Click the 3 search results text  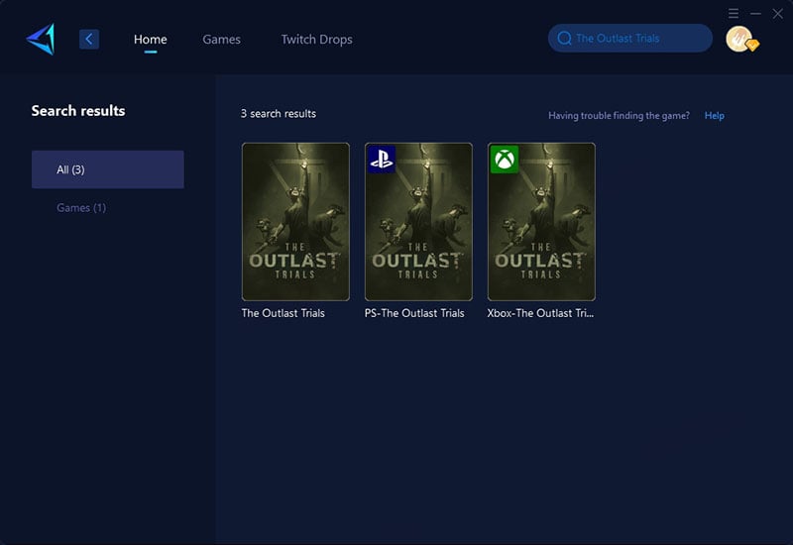point(279,114)
